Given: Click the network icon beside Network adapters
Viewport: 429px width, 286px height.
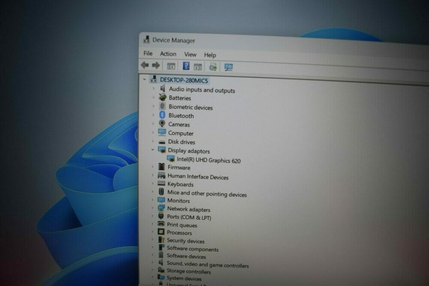Looking at the screenshot, I should [x=161, y=208].
